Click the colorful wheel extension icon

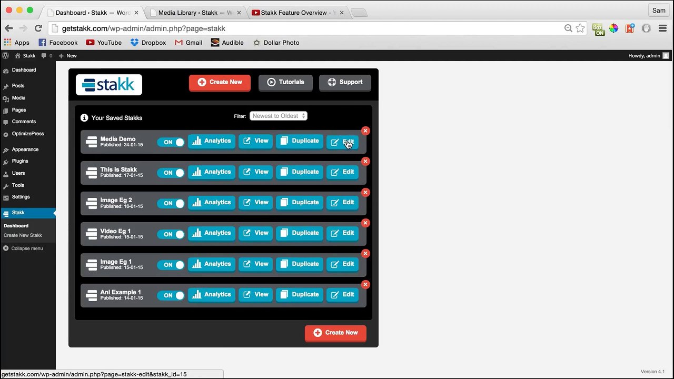click(614, 28)
